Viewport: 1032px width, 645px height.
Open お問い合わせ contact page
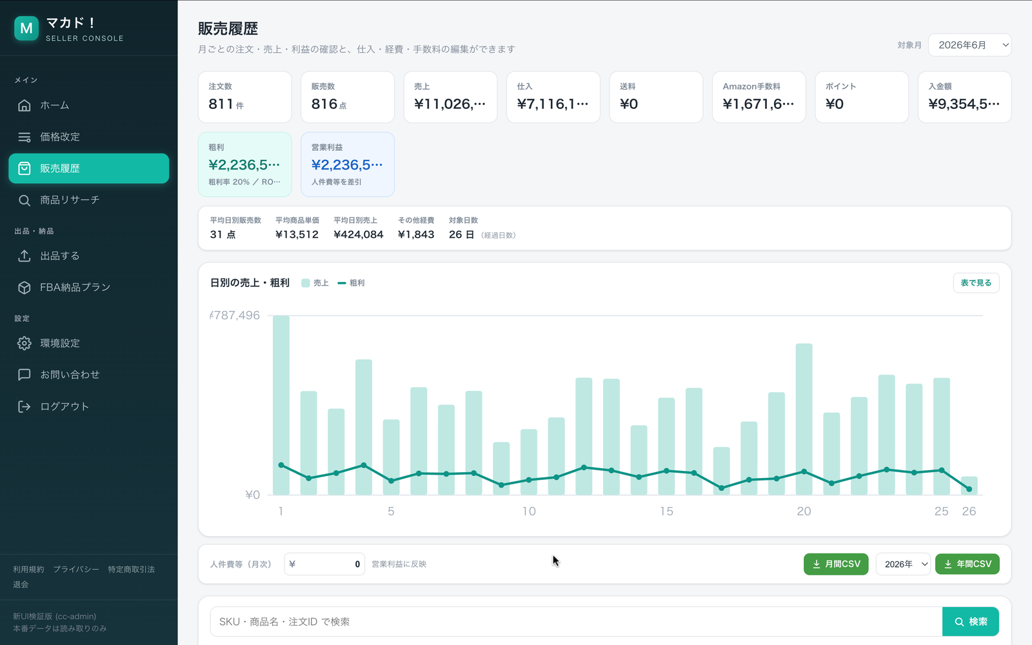pyautogui.click(x=89, y=375)
